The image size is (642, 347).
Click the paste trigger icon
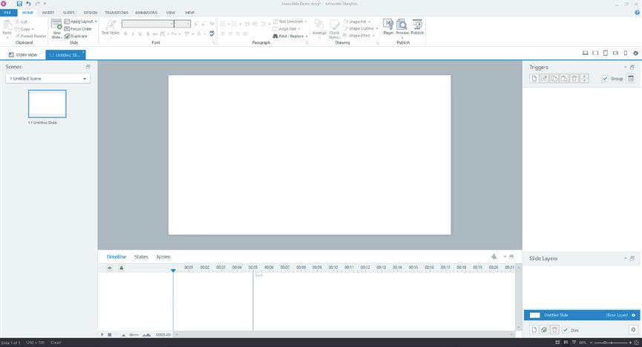pyautogui.click(x=564, y=78)
